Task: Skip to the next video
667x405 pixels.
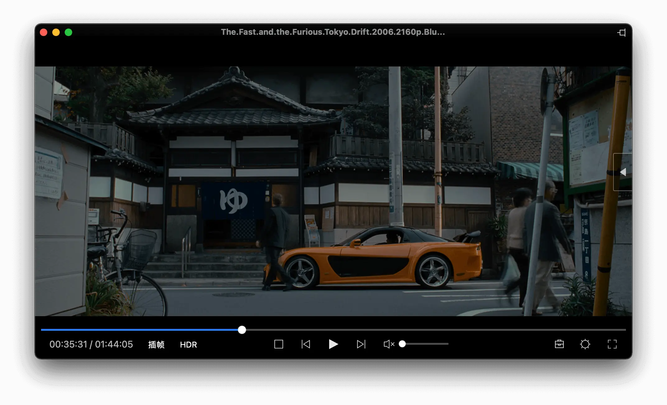Action: [361, 344]
